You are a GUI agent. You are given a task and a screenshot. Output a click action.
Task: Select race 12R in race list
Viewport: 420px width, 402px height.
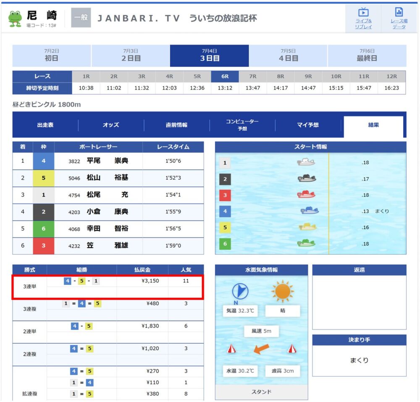(391, 76)
